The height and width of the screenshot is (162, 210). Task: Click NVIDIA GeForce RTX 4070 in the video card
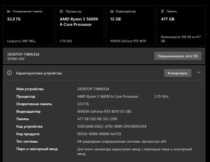[x=128, y=41]
